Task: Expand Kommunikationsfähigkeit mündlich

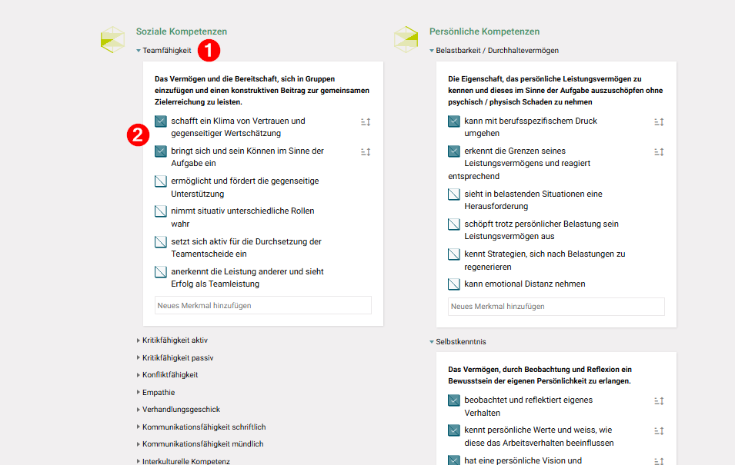Action: coord(199,444)
